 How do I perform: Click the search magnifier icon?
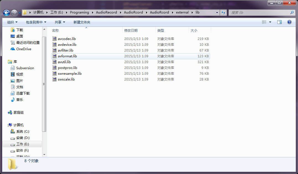coord(292,13)
